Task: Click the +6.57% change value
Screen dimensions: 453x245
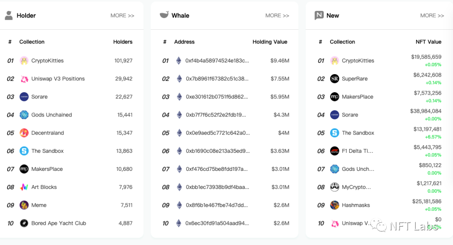Action: [x=433, y=137]
